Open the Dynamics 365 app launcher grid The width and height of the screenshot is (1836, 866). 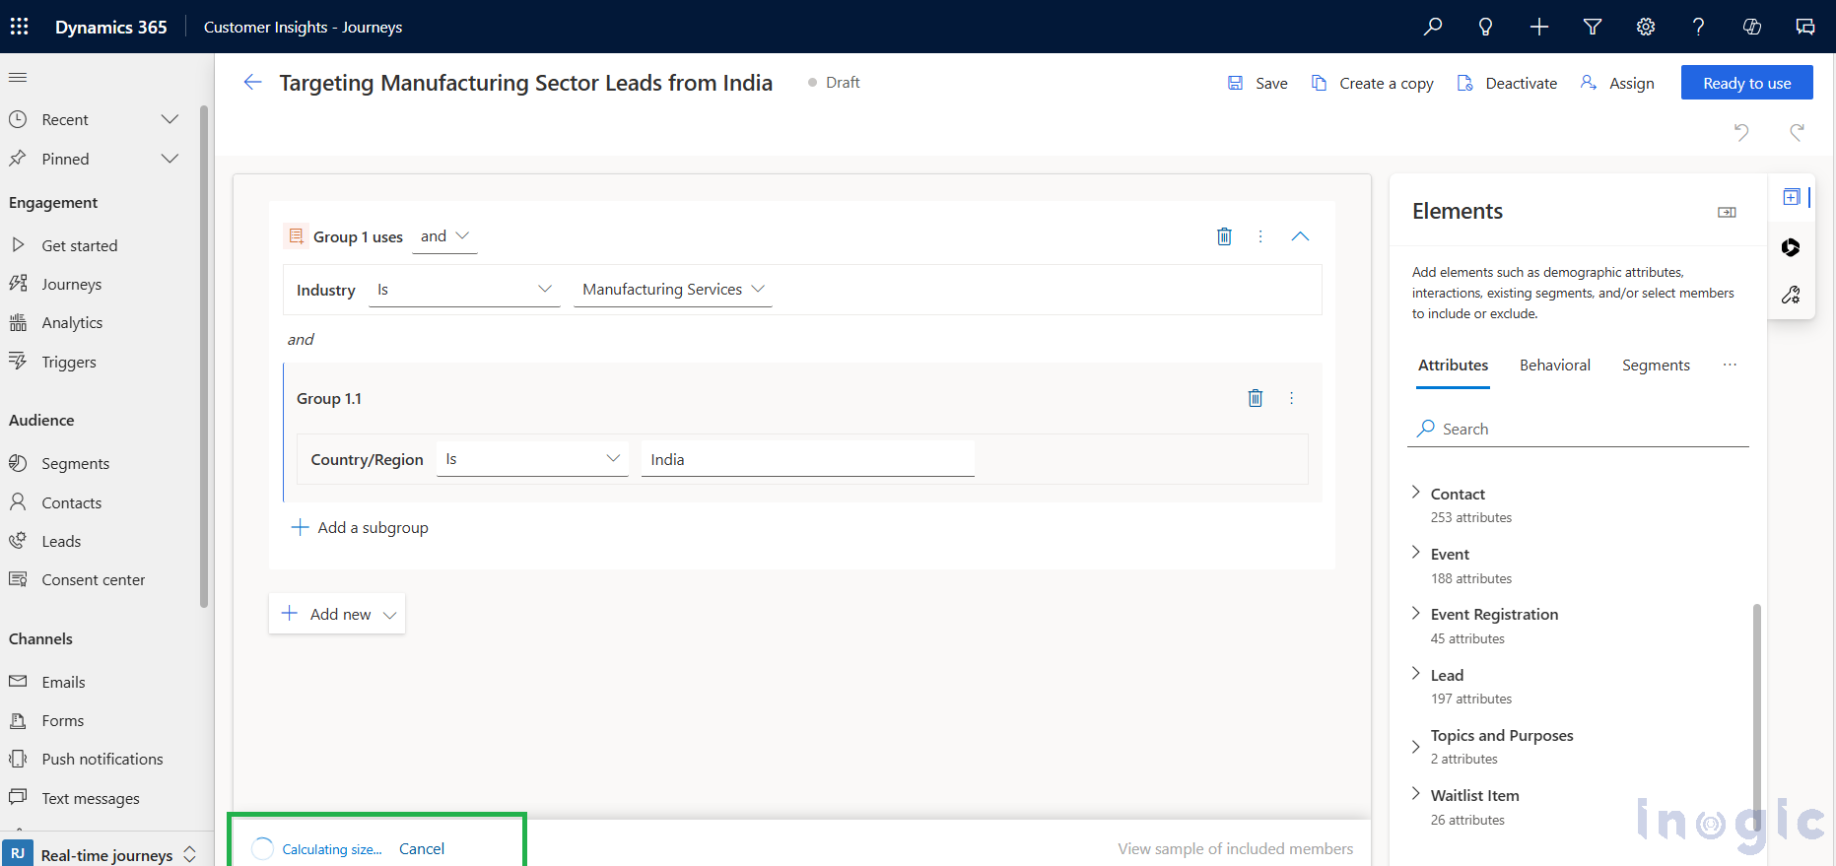[x=19, y=27]
